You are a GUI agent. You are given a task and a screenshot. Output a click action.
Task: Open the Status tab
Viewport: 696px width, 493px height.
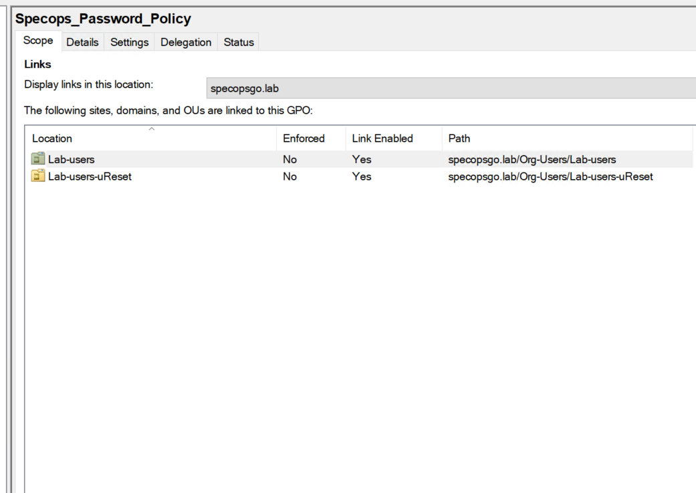pos(239,42)
